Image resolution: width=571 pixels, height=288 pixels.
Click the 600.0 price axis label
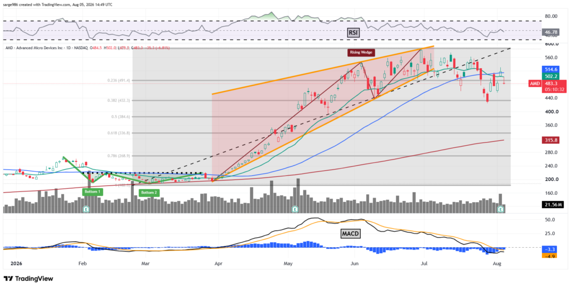551,44
